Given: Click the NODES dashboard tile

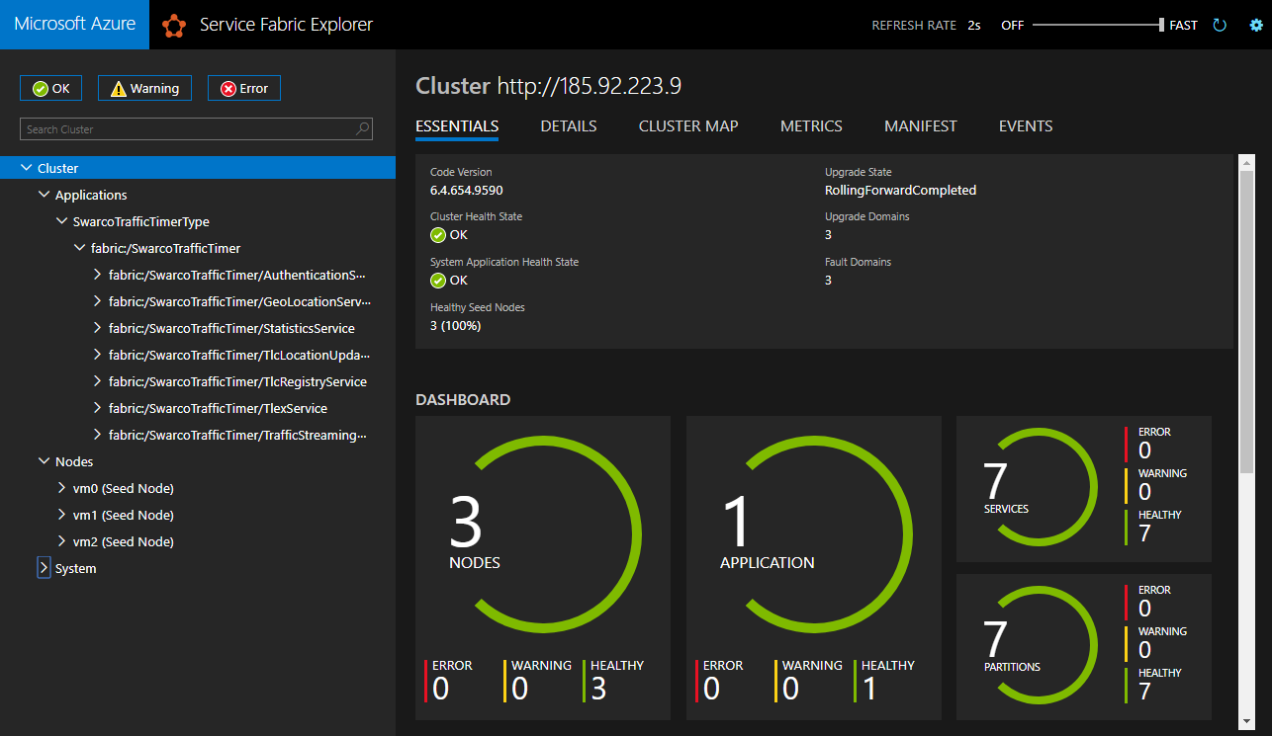Looking at the screenshot, I should point(543,567).
